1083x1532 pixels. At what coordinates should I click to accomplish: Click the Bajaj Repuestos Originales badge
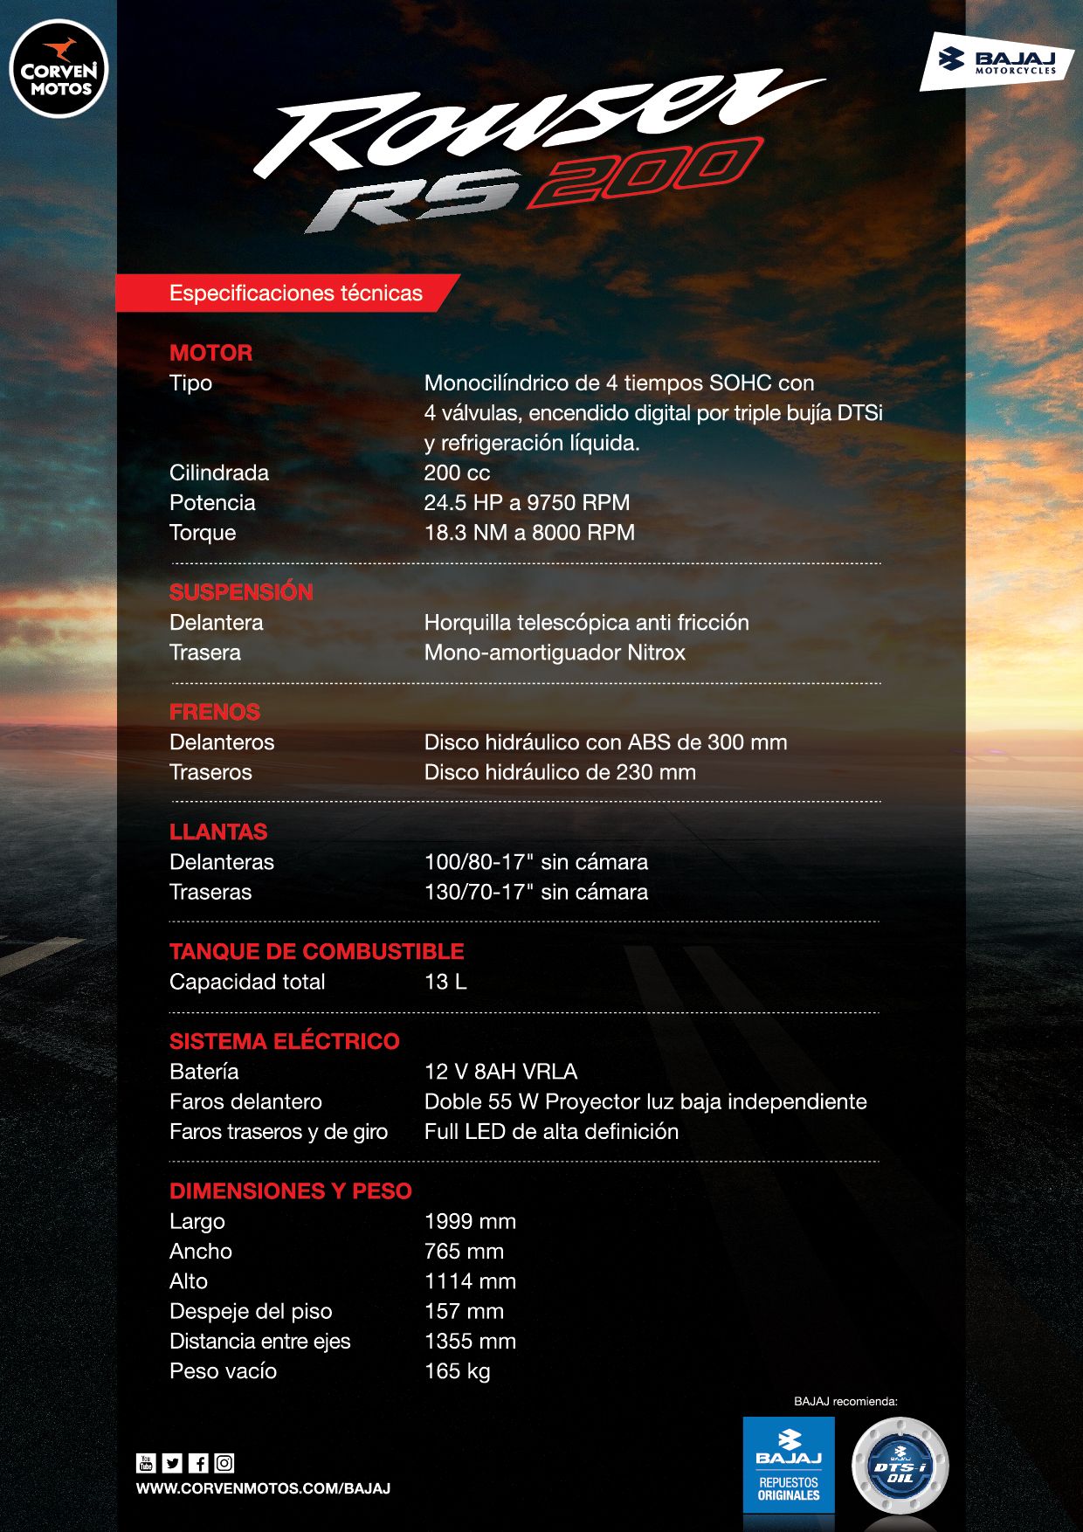point(789,1465)
